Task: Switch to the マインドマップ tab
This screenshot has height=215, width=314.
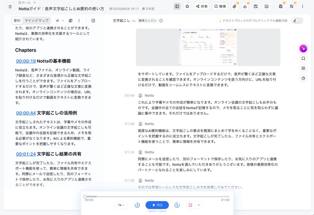Action: click(36, 21)
